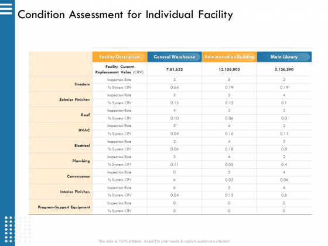The image size is (328, 246).
Task: Select Exterior Finishes 0.15 under General Warehouse
Action: click(x=175, y=103)
